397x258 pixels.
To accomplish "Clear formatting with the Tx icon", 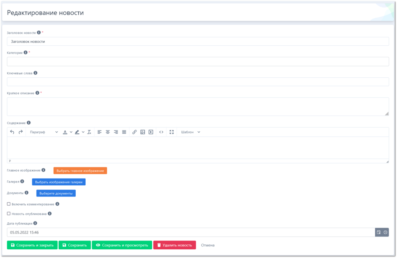I will (x=89, y=132).
